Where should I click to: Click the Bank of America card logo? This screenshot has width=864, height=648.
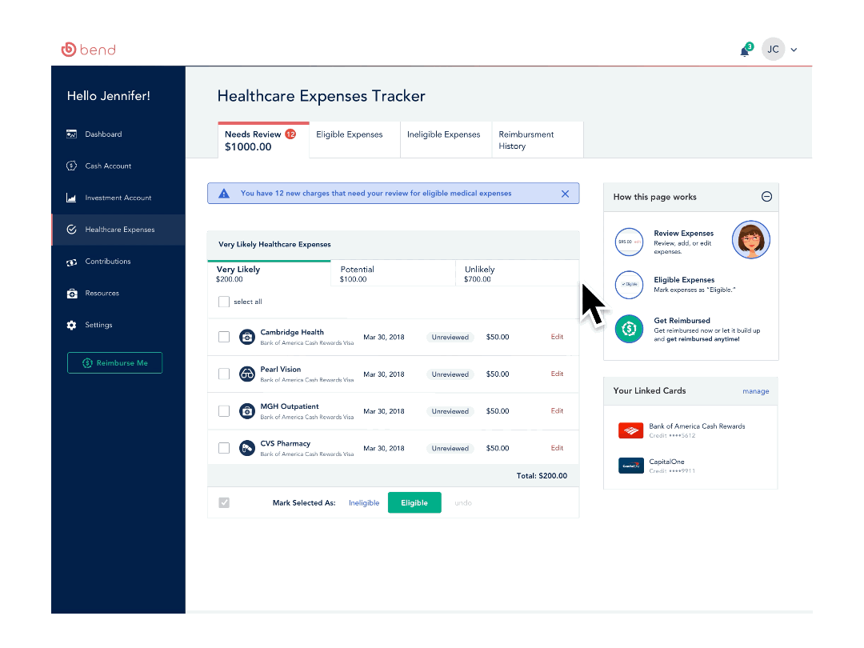631,430
